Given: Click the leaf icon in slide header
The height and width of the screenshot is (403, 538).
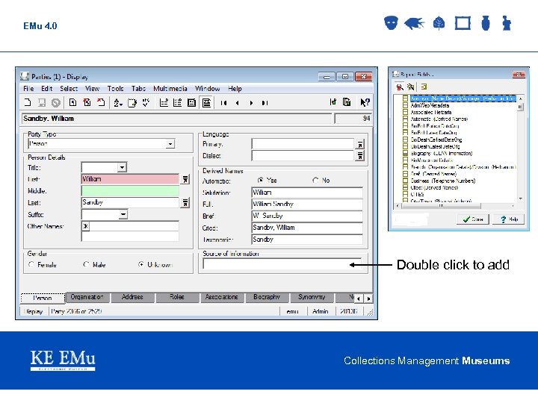Looking at the screenshot, I should [x=439, y=23].
